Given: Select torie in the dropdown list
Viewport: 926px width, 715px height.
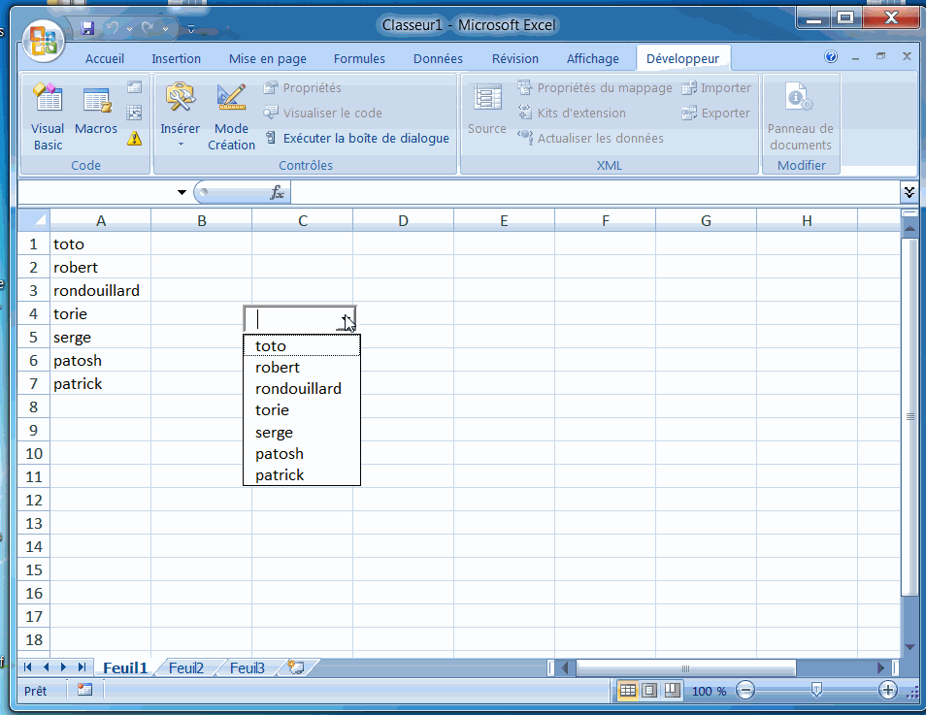Looking at the screenshot, I should click(302, 410).
